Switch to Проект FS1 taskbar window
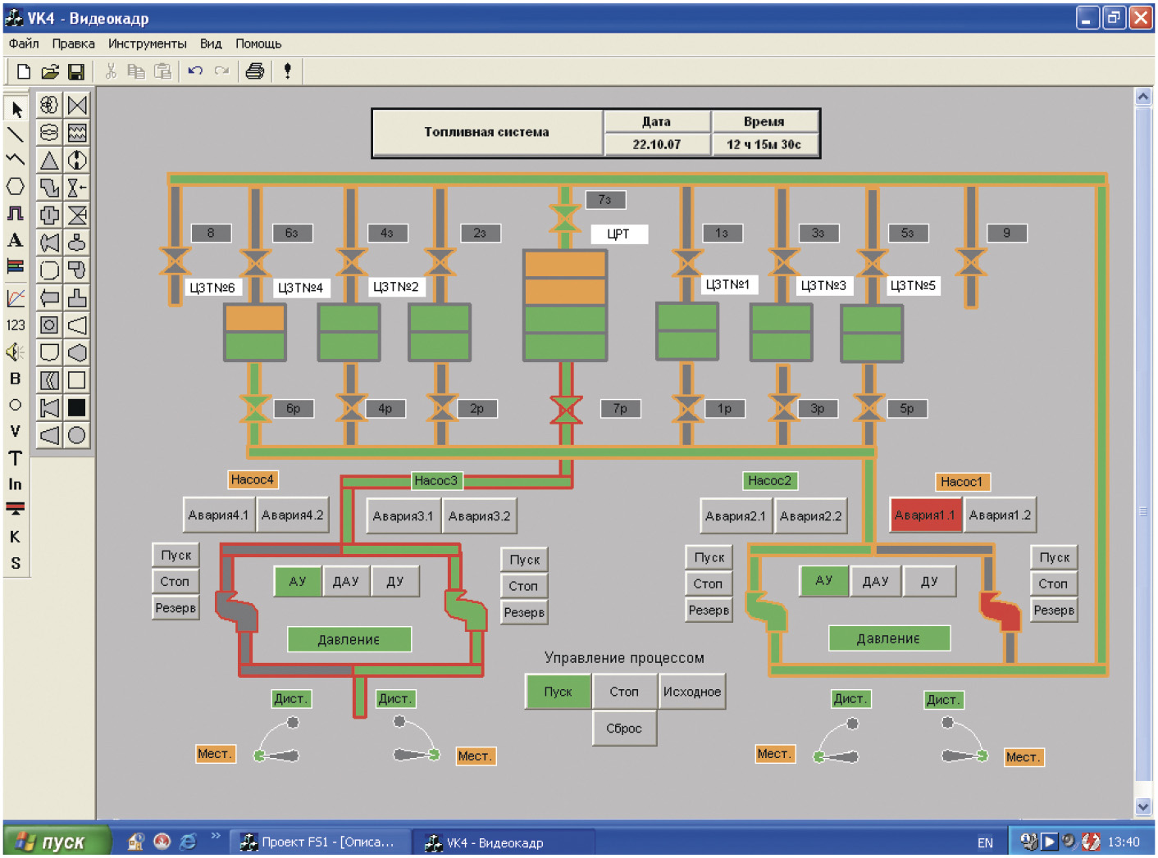Viewport: 1158px width, 858px height. click(x=317, y=842)
